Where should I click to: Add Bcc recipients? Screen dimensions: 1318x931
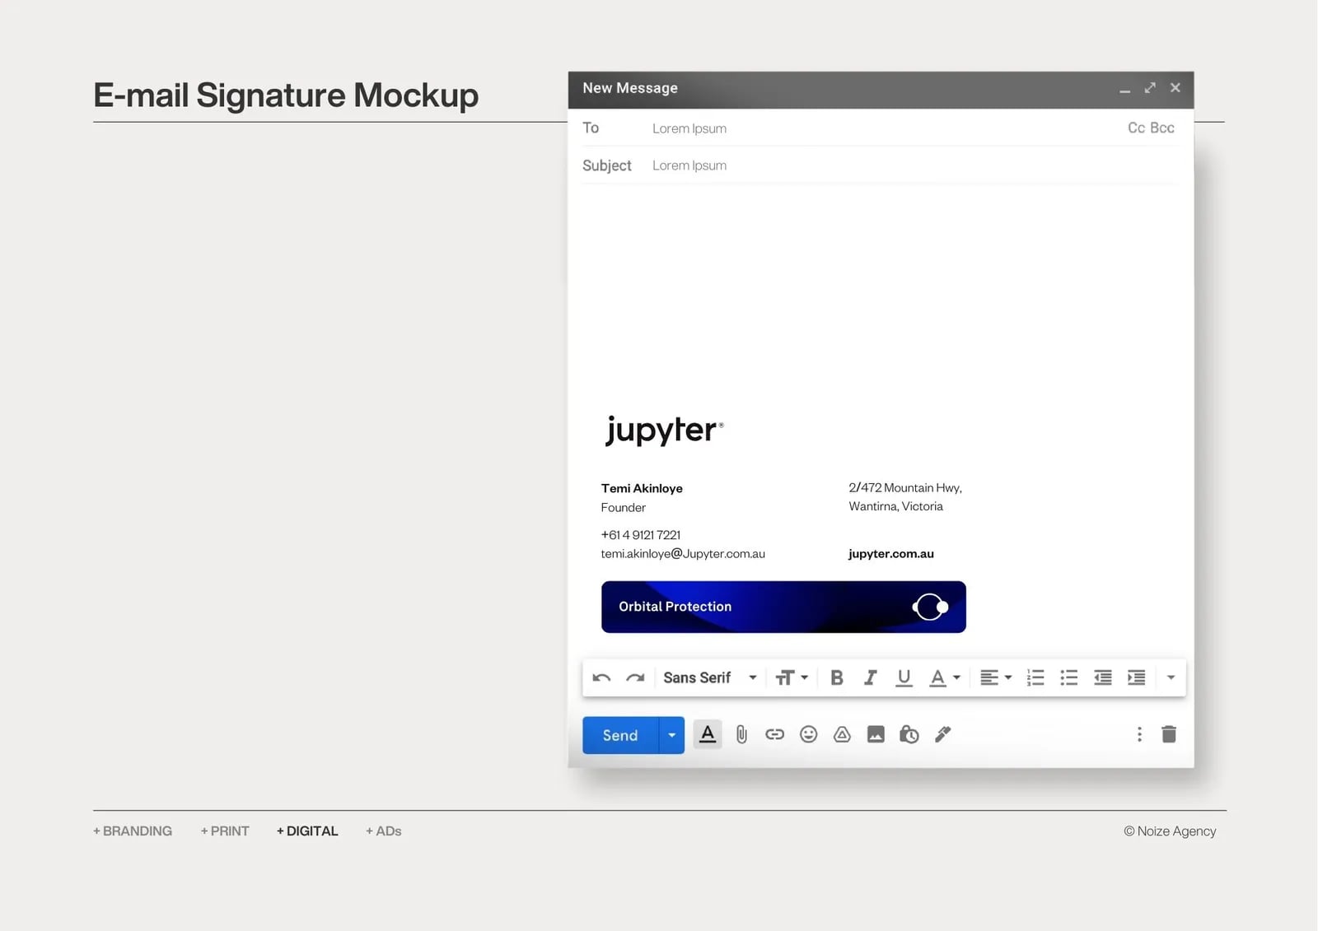(1162, 128)
